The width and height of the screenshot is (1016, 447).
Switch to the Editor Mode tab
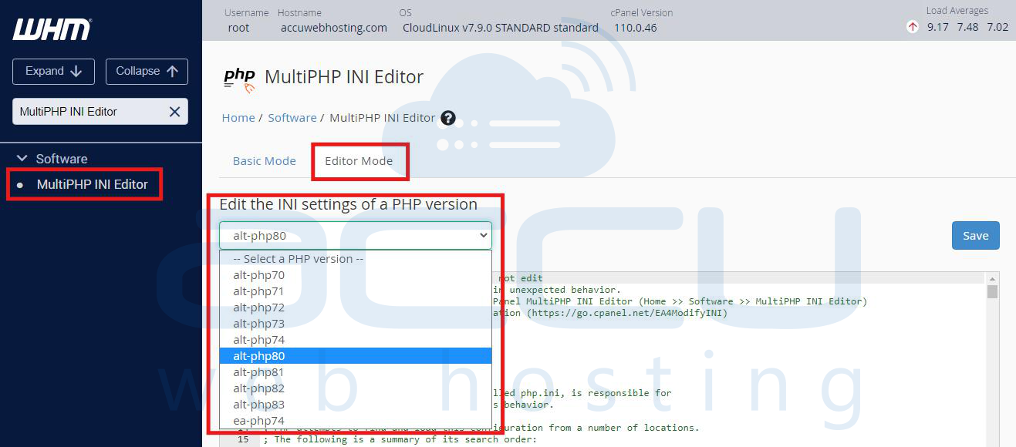[359, 161]
